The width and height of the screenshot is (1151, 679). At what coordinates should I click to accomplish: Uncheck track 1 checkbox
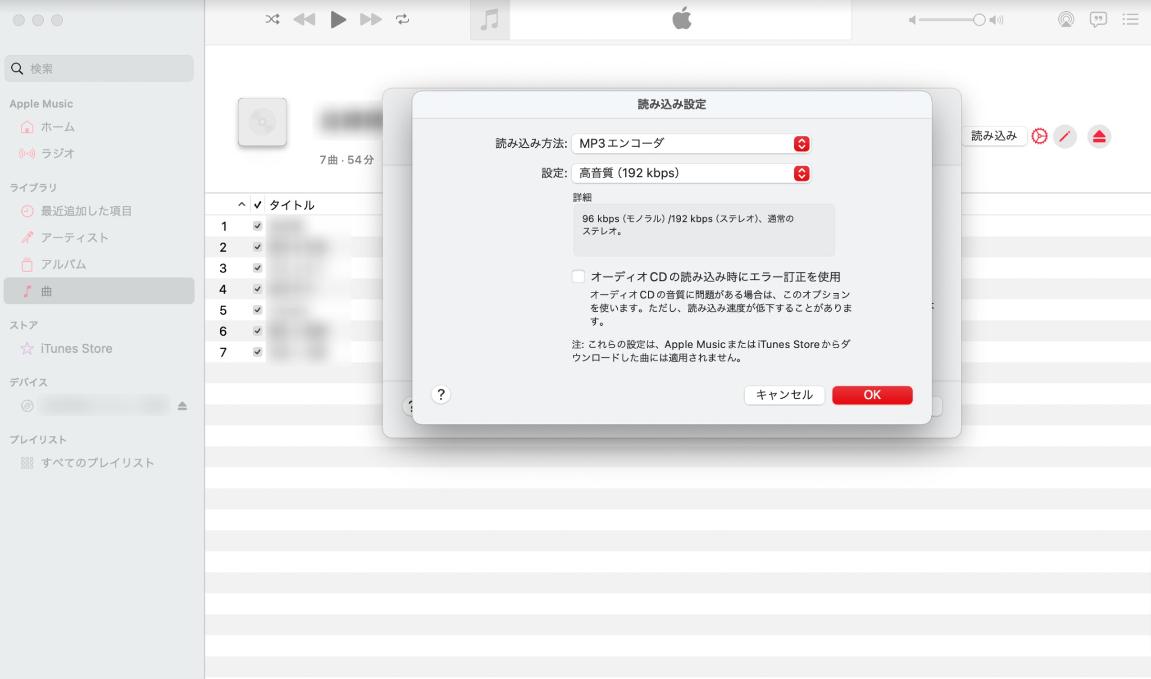click(257, 226)
